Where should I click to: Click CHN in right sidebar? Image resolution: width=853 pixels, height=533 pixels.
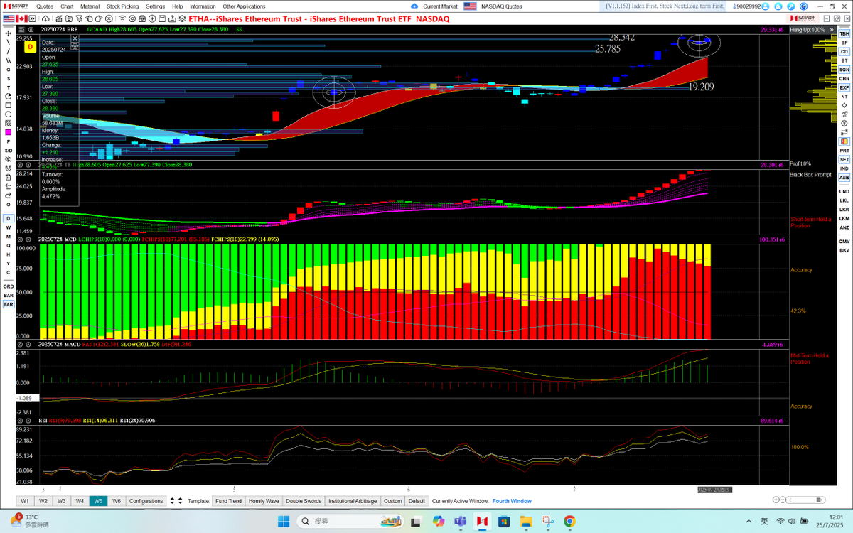click(844, 78)
